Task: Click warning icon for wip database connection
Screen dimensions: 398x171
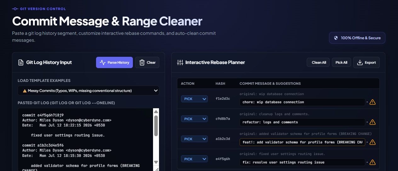Action: click(x=372, y=102)
